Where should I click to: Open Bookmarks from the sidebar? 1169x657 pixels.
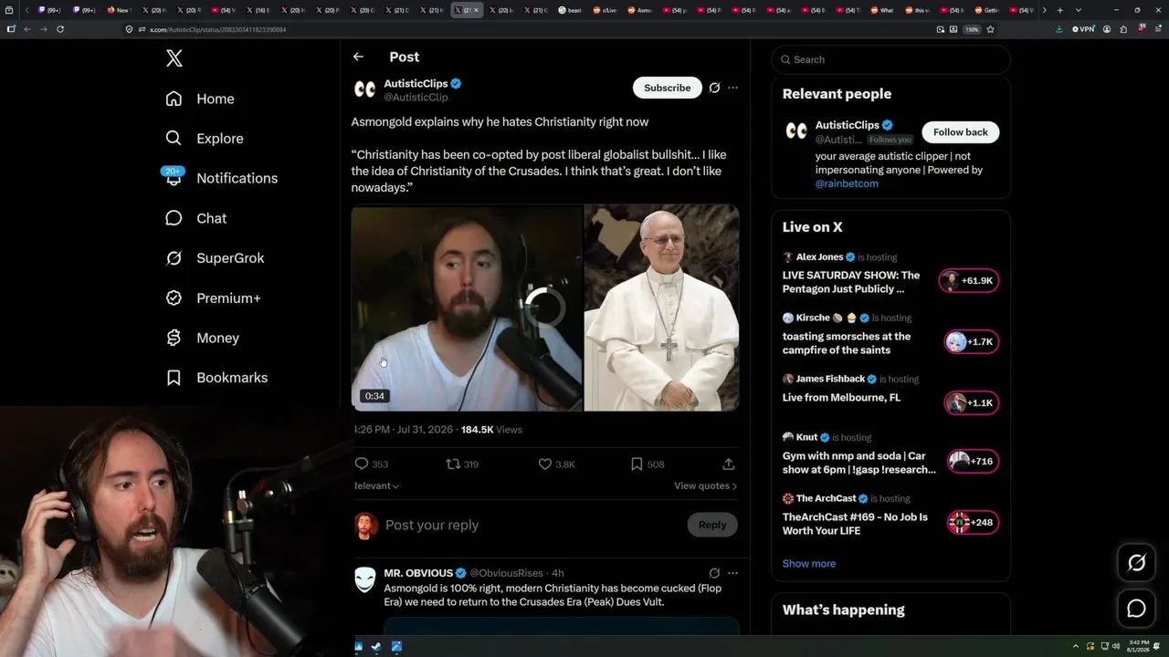click(216, 378)
